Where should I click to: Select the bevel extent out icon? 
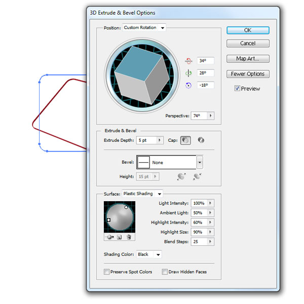click(x=181, y=177)
